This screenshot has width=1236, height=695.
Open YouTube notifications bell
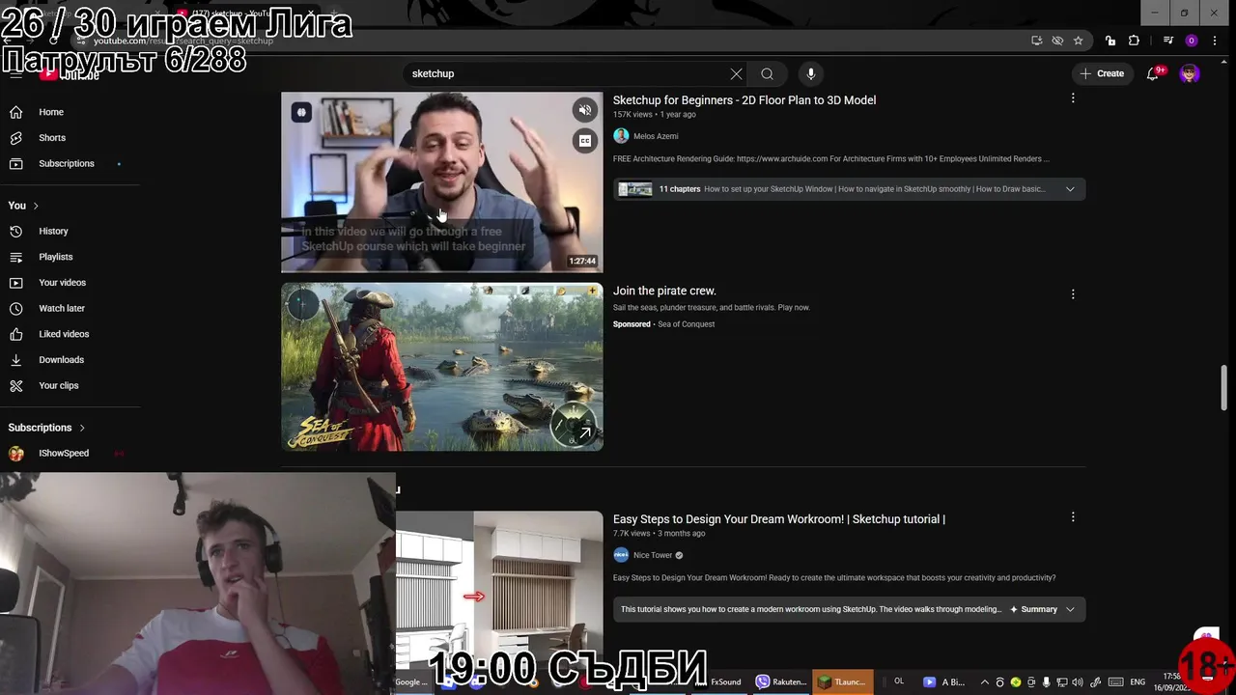pyautogui.click(x=1153, y=73)
